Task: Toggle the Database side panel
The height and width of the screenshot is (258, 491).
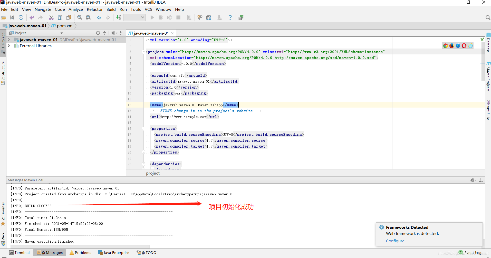Action: 488,43
